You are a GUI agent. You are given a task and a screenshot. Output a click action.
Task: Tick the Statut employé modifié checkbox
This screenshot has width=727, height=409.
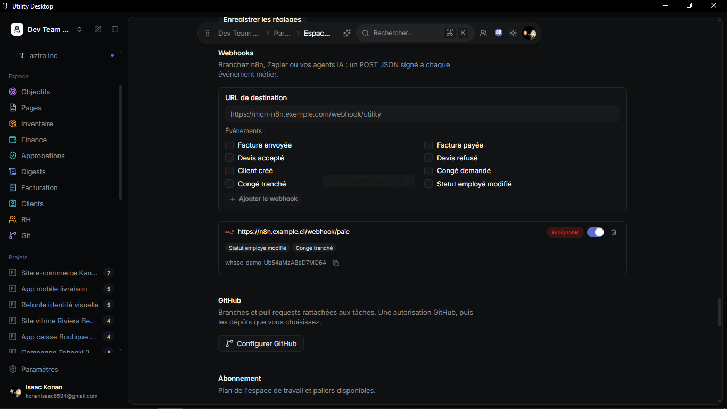[428, 184]
